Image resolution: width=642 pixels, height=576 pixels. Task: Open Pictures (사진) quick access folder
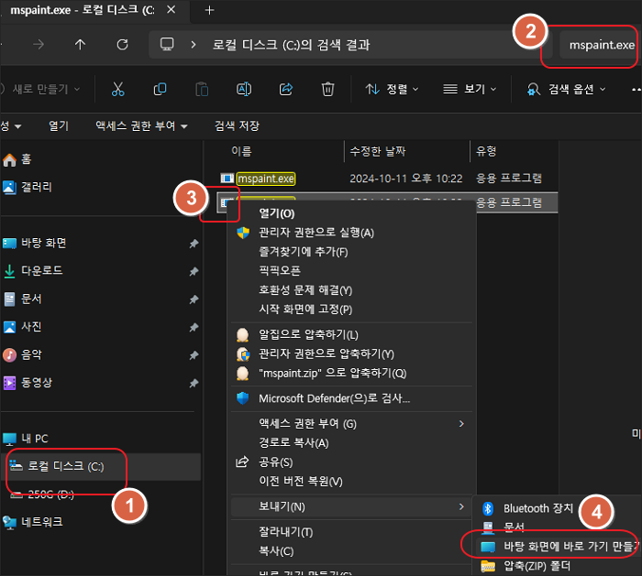23,327
